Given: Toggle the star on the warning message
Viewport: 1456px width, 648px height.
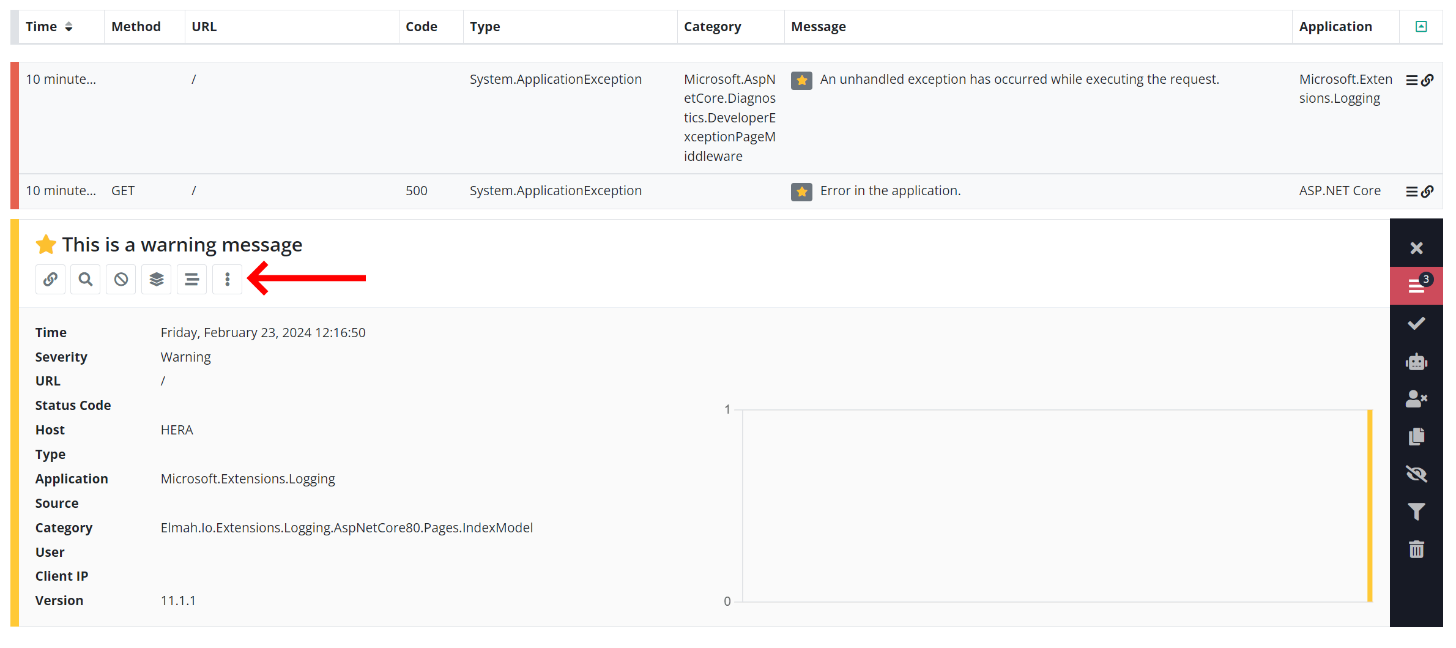Looking at the screenshot, I should click(46, 244).
